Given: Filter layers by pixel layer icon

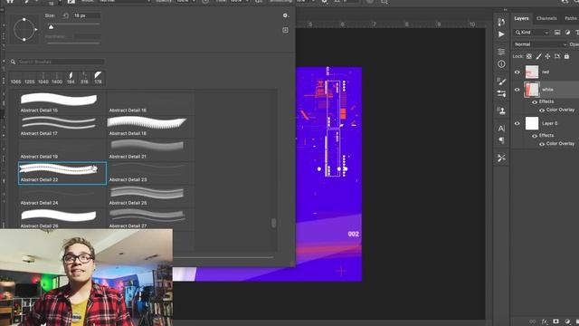Looking at the screenshot, I should tap(557, 33).
